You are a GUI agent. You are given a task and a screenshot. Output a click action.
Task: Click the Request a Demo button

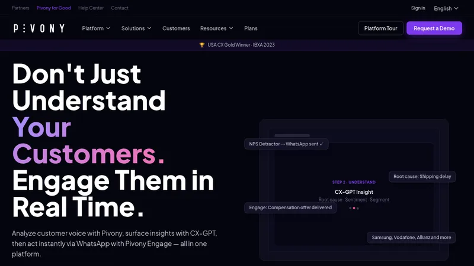[x=434, y=28]
